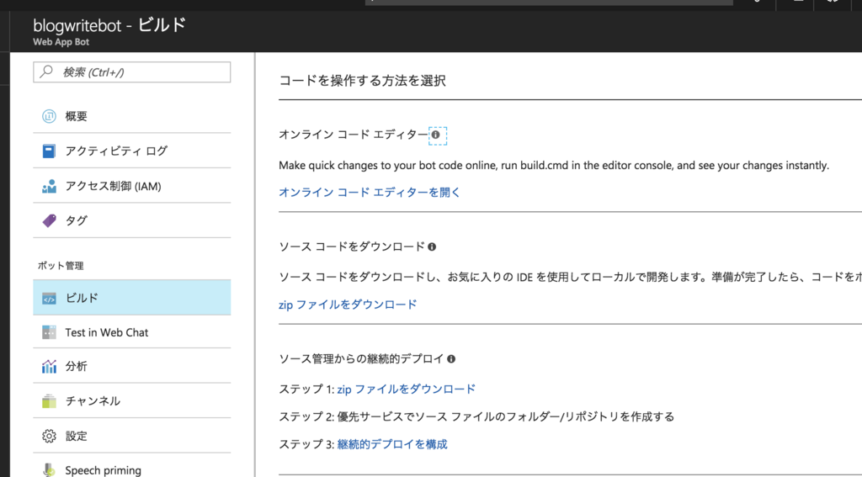Click the アクセス制御 (IAM) people icon
862x477 pixels.
point(49,186)
